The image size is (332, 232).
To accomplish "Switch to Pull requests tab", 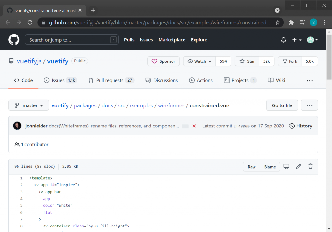I will click(111, 80).
